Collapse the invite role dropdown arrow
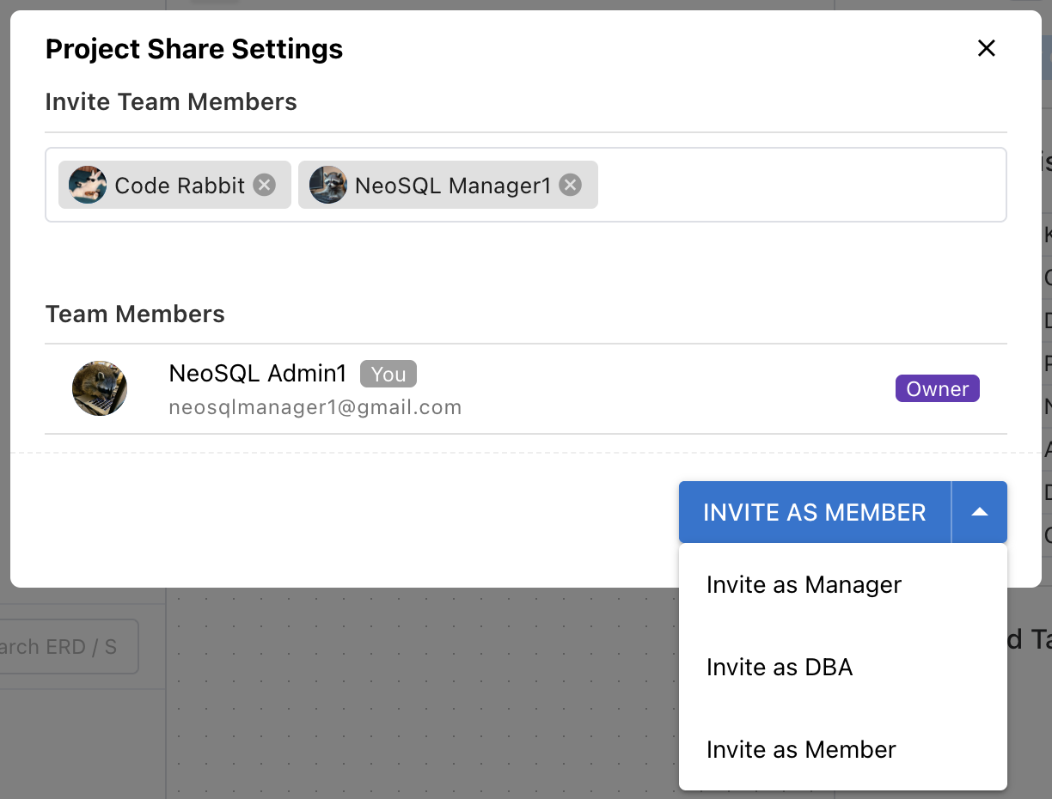The height and width of the screenshot is (799, 1052). click(980, 512)
